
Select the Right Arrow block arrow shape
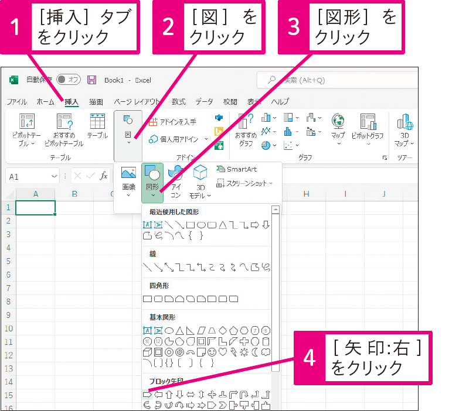point(147,395)
